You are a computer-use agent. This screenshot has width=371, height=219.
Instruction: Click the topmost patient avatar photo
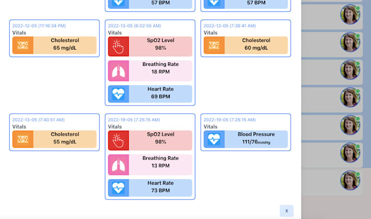click(x=350, y=14)
